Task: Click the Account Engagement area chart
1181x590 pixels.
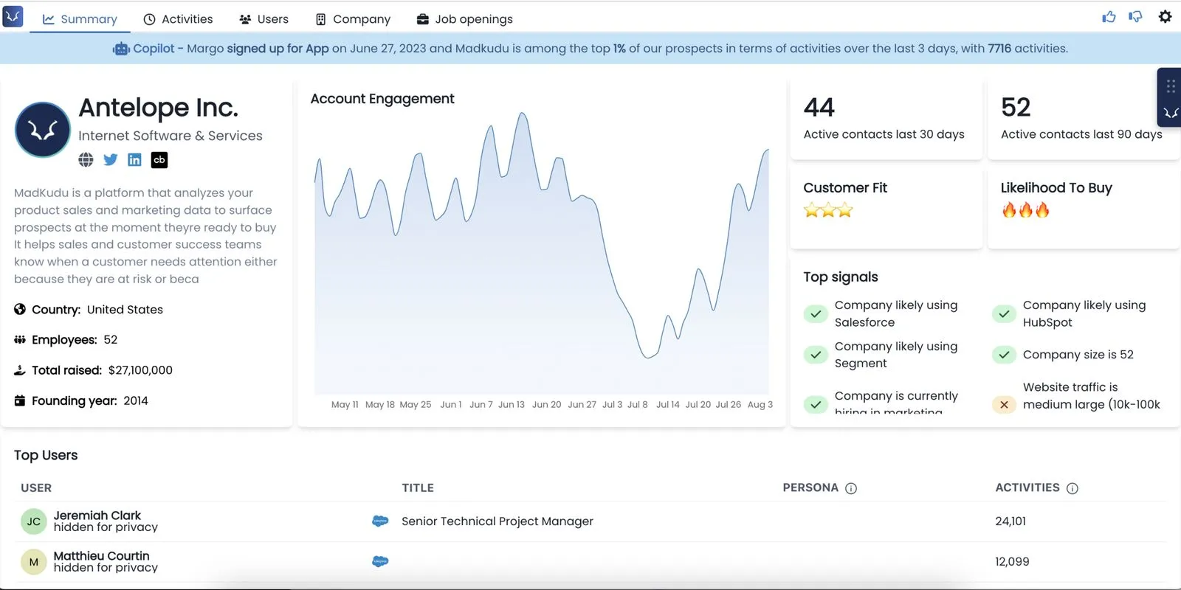Action: click(x=542, y=252)
